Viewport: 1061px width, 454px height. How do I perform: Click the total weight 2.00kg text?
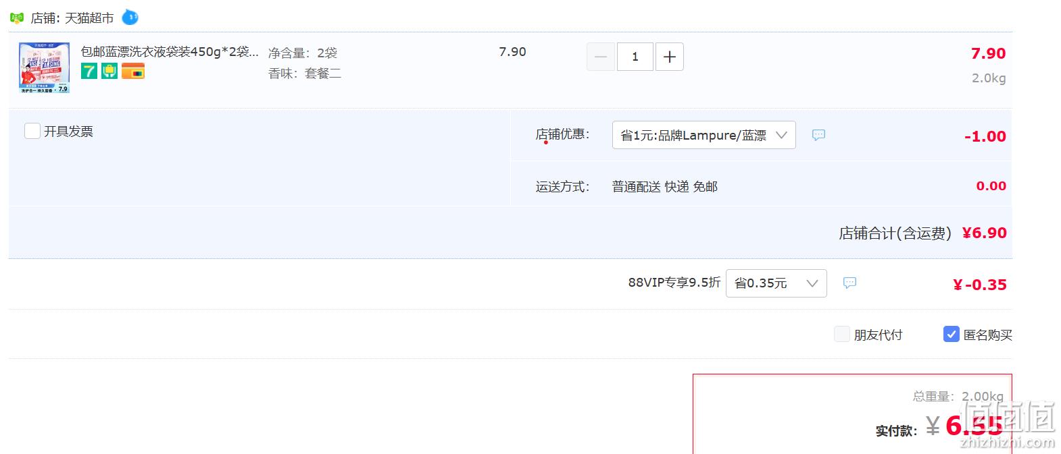click(x=983, y=397)
